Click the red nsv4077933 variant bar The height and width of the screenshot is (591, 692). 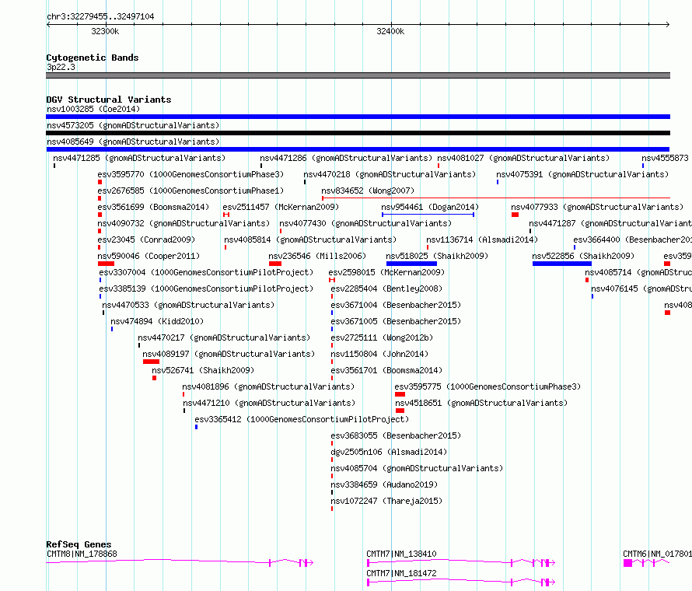click(515, 215)
